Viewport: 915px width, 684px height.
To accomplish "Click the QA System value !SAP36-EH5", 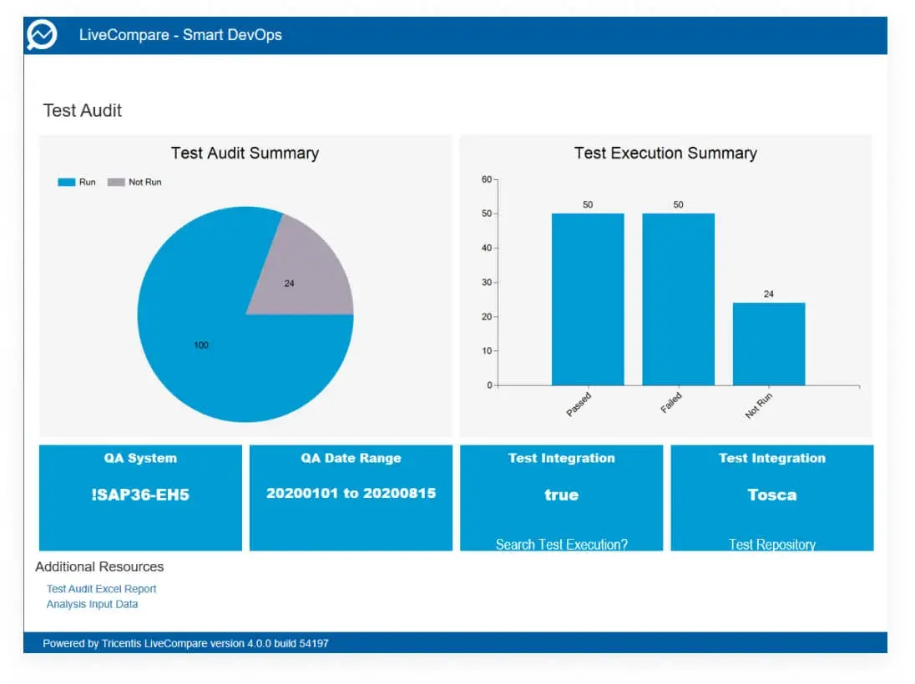I will pyautogui.click(x=140, y=495).
